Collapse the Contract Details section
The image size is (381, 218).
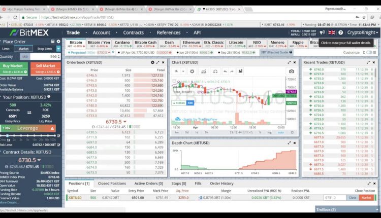click(x=1, y=152)
